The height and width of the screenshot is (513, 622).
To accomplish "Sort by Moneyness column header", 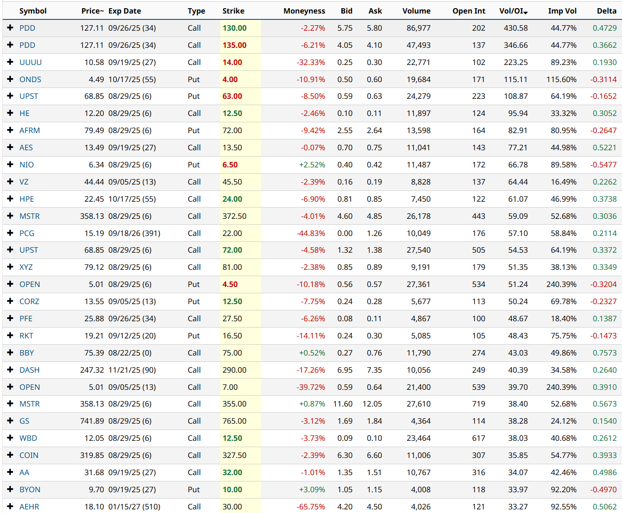I will (304, 11).
